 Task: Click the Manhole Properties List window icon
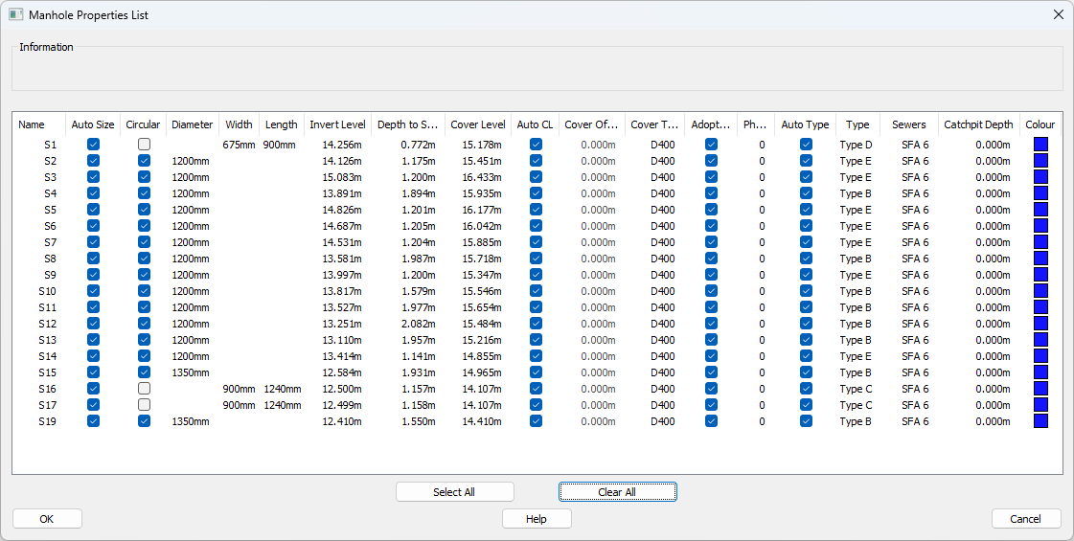point(15,15)
